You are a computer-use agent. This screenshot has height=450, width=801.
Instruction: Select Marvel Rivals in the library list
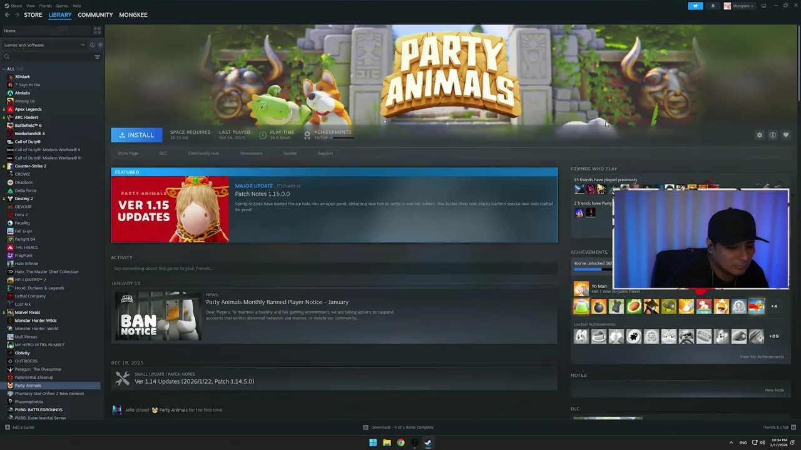pos(27,312)
